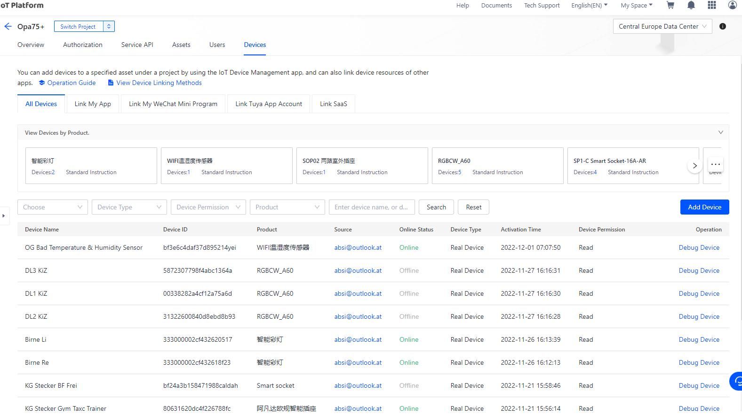Open View Device Linking Methods link

[155, 83]
